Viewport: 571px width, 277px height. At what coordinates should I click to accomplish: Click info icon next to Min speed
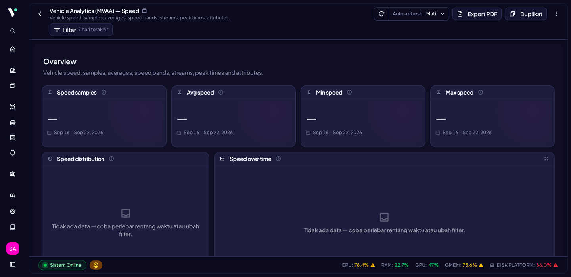(349, 92)
